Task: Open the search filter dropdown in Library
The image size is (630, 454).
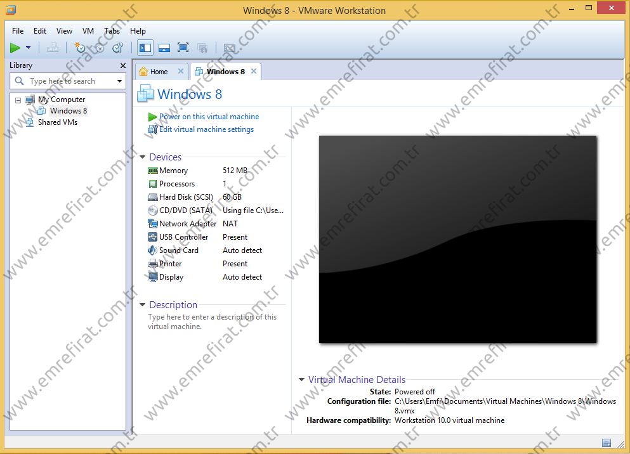Action: pos(119,81)
